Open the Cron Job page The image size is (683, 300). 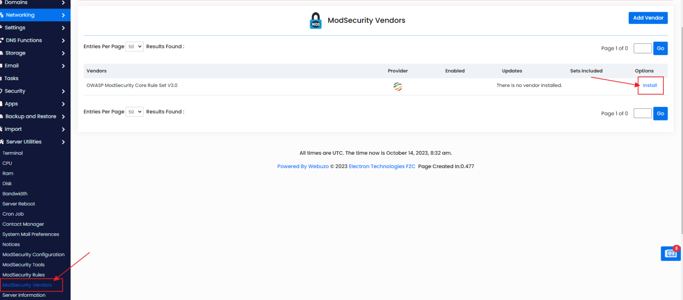click(x=13, y=214)
